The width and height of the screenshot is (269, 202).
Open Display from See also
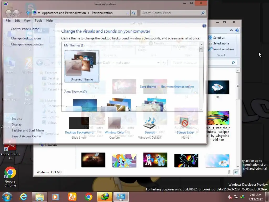point(17,124)
